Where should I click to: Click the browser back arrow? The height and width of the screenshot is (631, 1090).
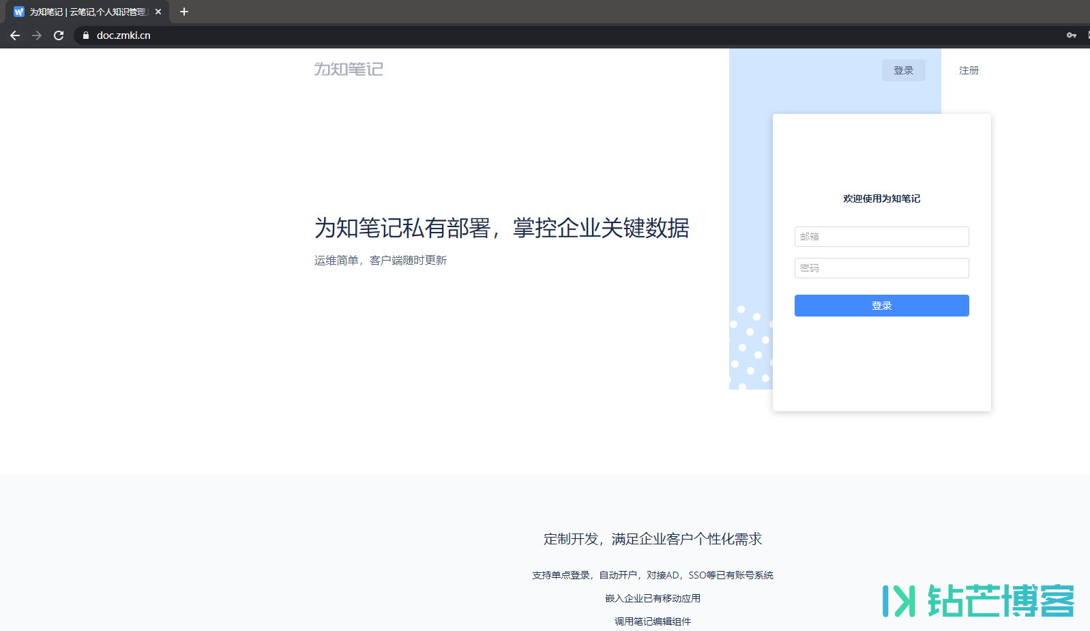[15, 35]
